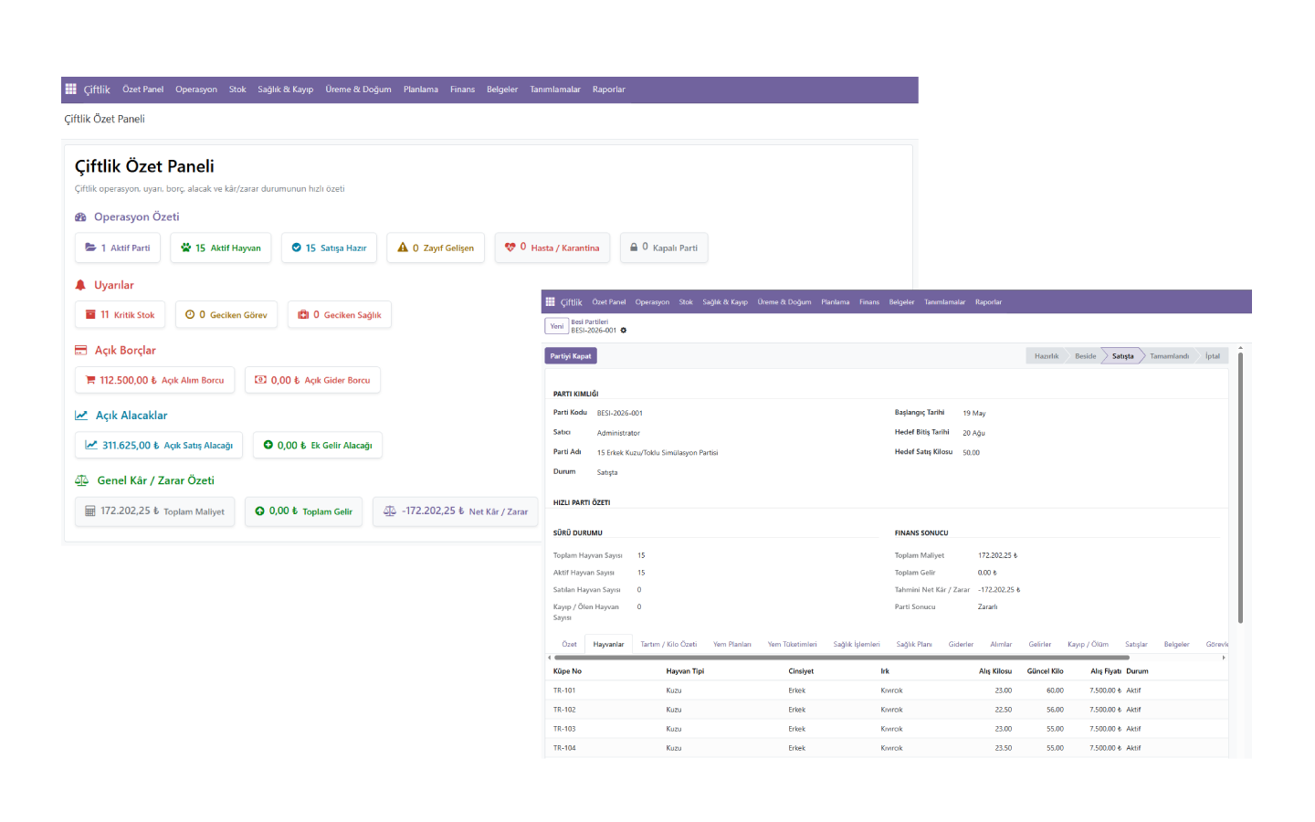Click the Çiftlik app name in the Özet Paneli window
Viewport: 1315px width, 822px height.
[x=97, y=90]
